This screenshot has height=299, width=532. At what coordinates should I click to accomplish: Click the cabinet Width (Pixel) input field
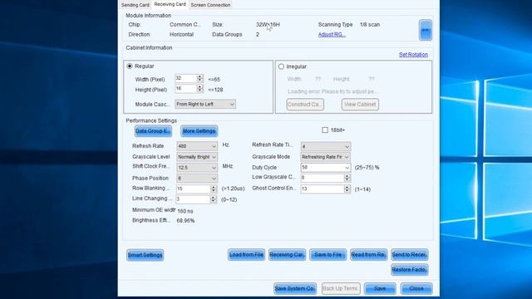click(x=185, y=79)
